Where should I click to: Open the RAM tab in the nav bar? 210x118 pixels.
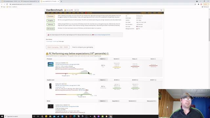click(x=65, y=13)
